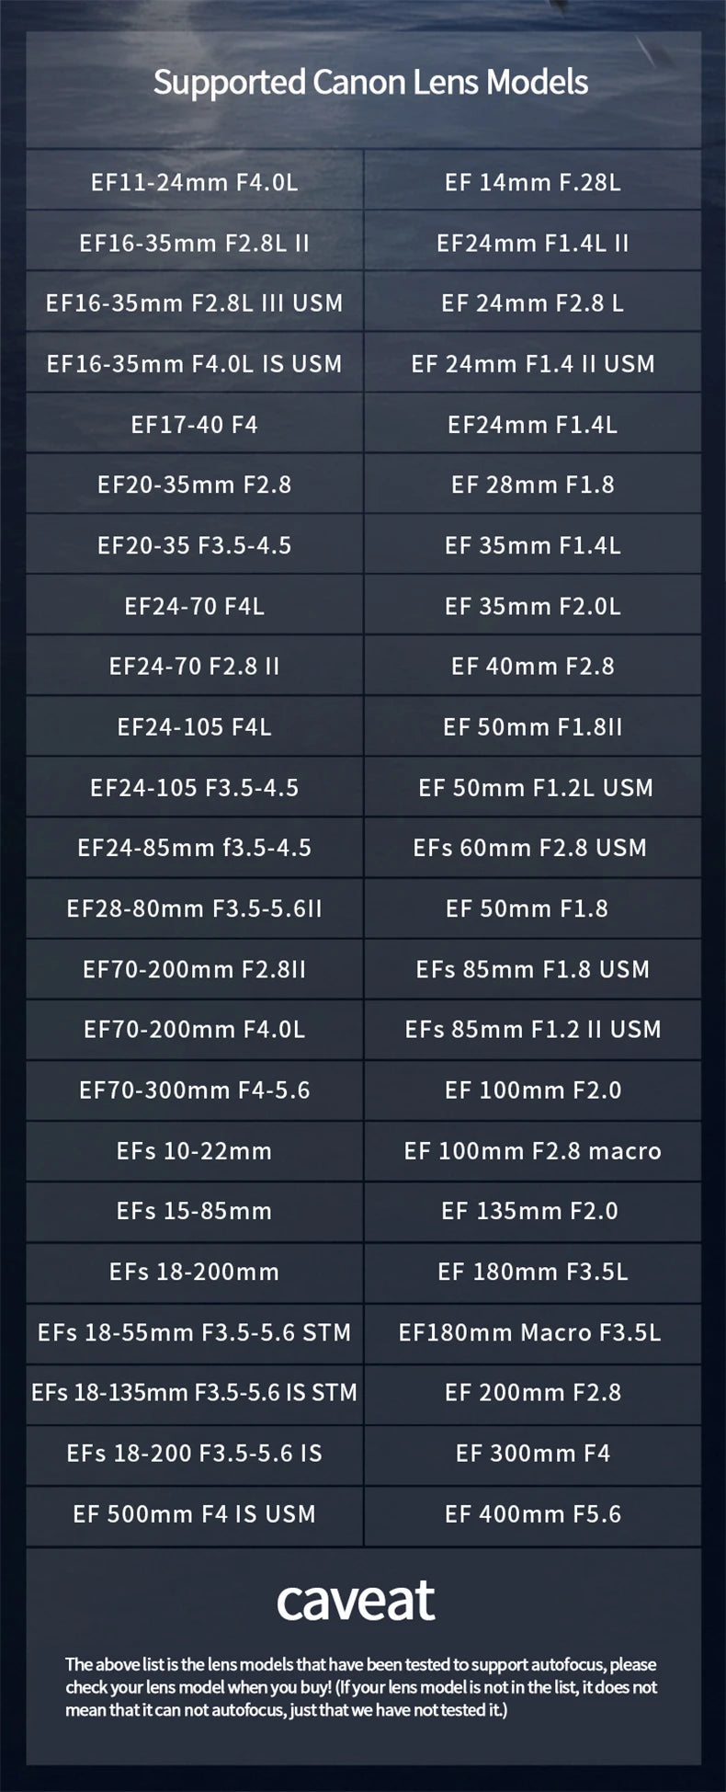Click EF16-35mm F2.8L III USM cell

pos(195,302)
